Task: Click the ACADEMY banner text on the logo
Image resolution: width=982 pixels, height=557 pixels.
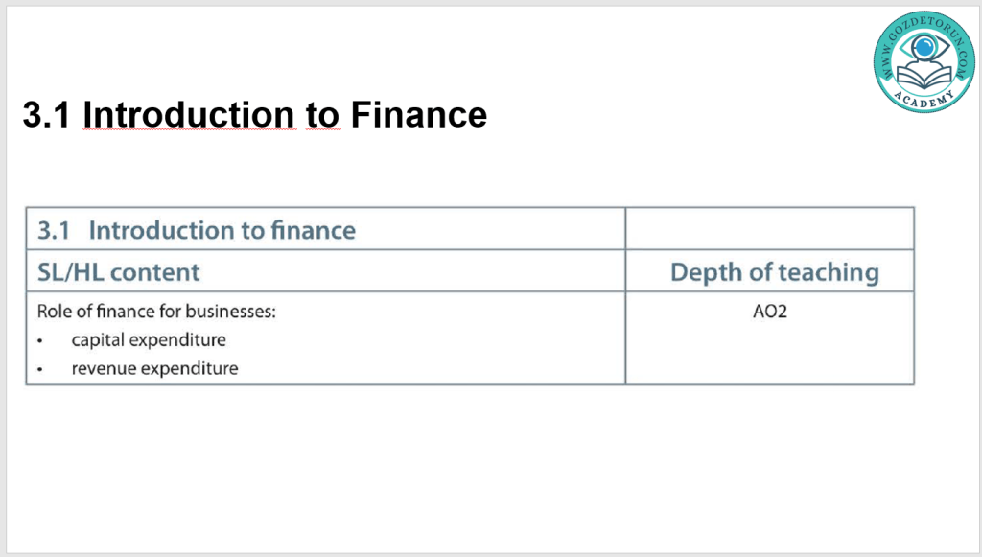Action: [x=924, y=100]
